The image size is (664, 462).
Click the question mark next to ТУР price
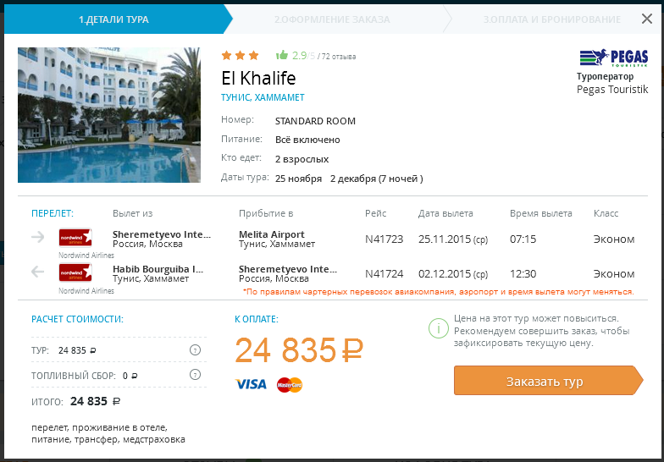click(x=196, y=350)
